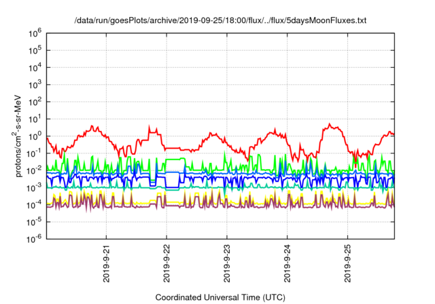
Task: Click the 10^-4 y-axis label
Action: [35, 206]
